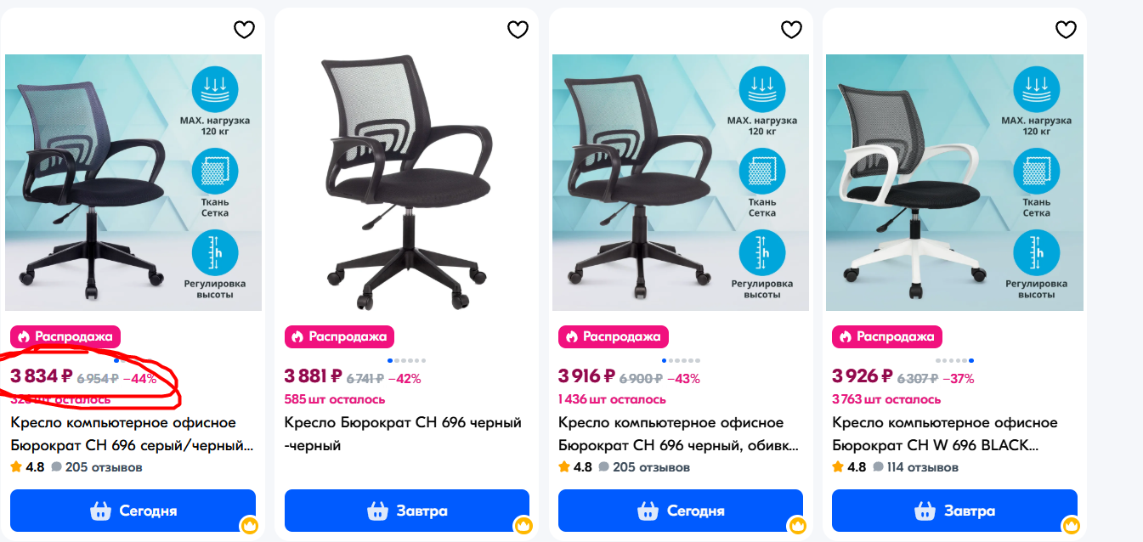Open the Кресло Бюрократ CH 696 черный-черный title

coord(403,434)
